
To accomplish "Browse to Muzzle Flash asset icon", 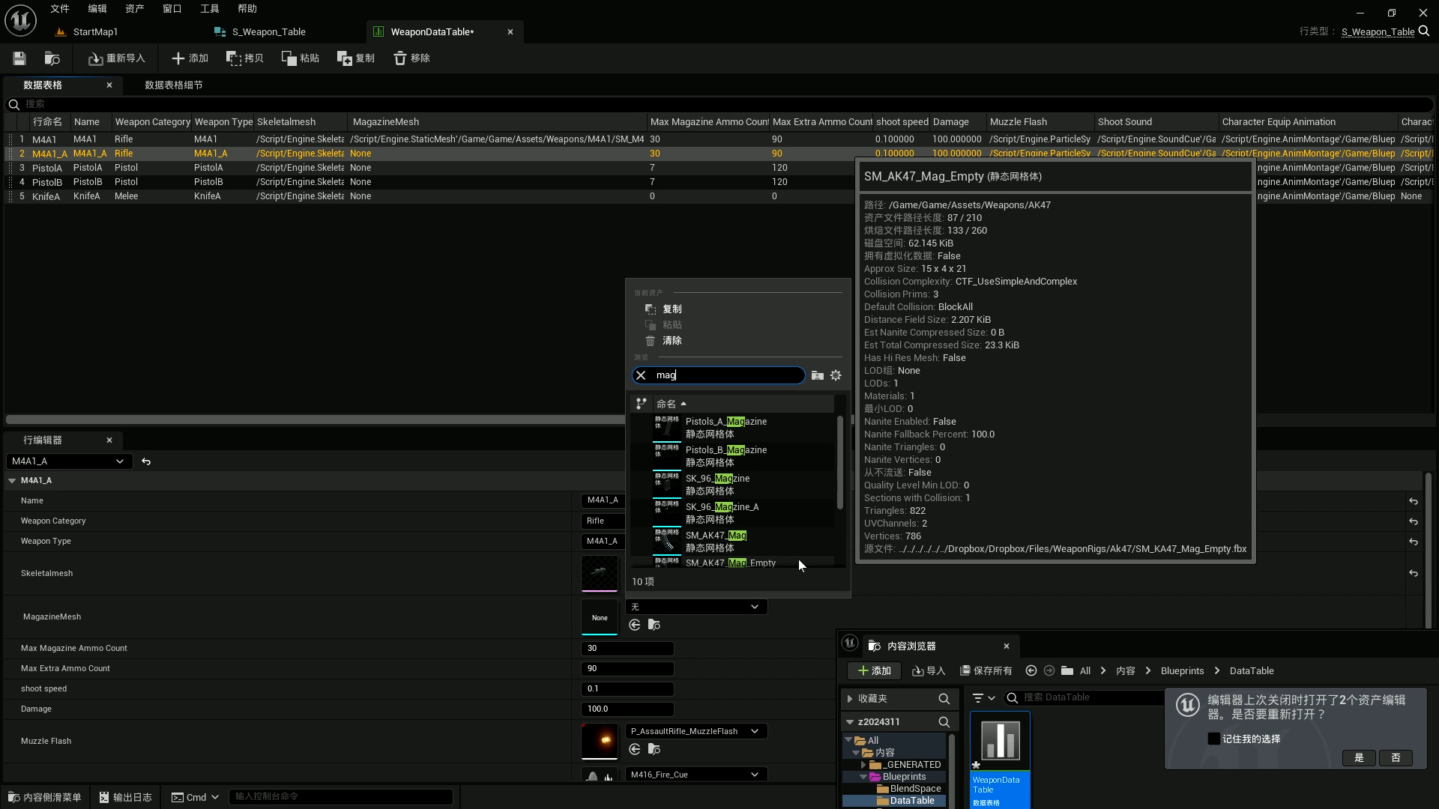I will [x=654, y=749].
